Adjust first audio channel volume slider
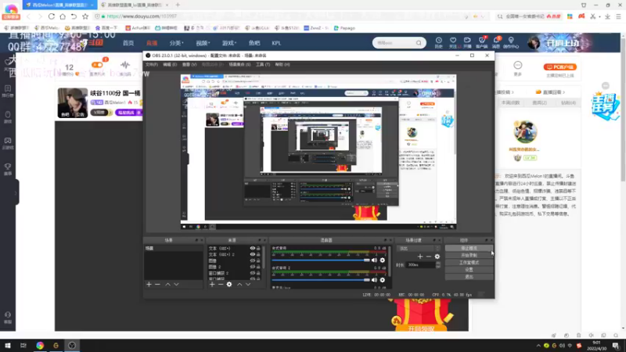626x352 pixels. [321, 260]
